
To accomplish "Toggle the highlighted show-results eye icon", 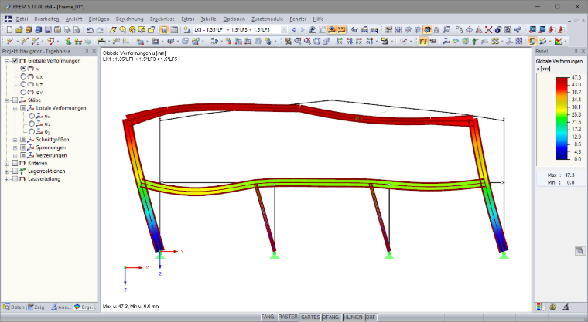I will click(332, 29).
